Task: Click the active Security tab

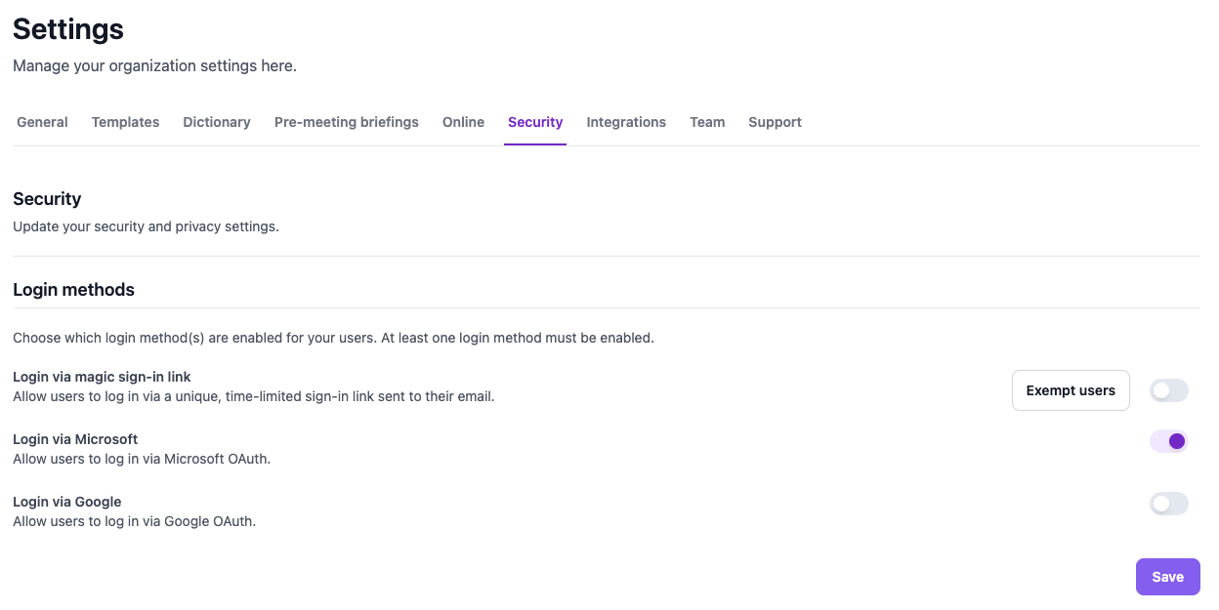Action: pyautogui.click(x=535, y=122)
